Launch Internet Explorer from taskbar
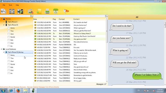The image size is (166, 93). pos(11,91)
